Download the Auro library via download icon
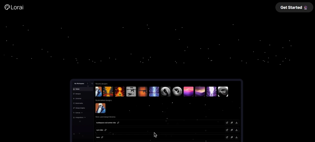This screenshot has height=142, width=315. coord(237,137)
